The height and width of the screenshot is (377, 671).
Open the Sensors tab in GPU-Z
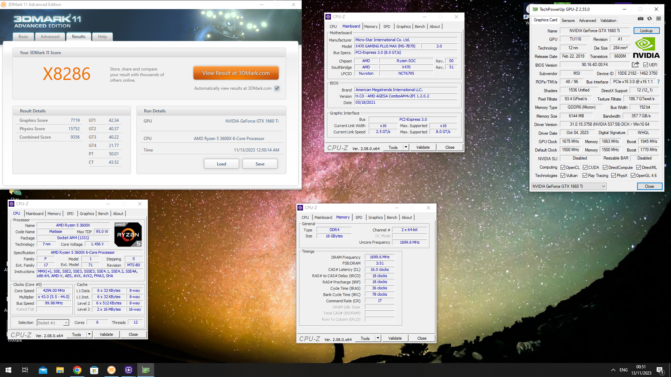pos(568,21)
